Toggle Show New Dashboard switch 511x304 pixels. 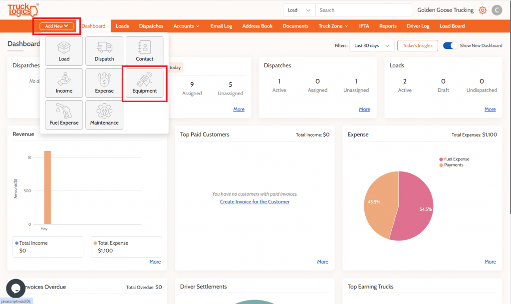(450, 45)
